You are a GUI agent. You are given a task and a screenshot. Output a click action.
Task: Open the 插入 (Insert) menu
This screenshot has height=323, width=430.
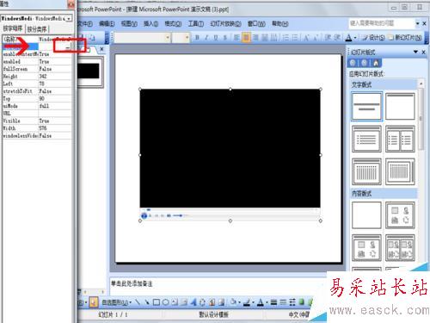(150, 24)
